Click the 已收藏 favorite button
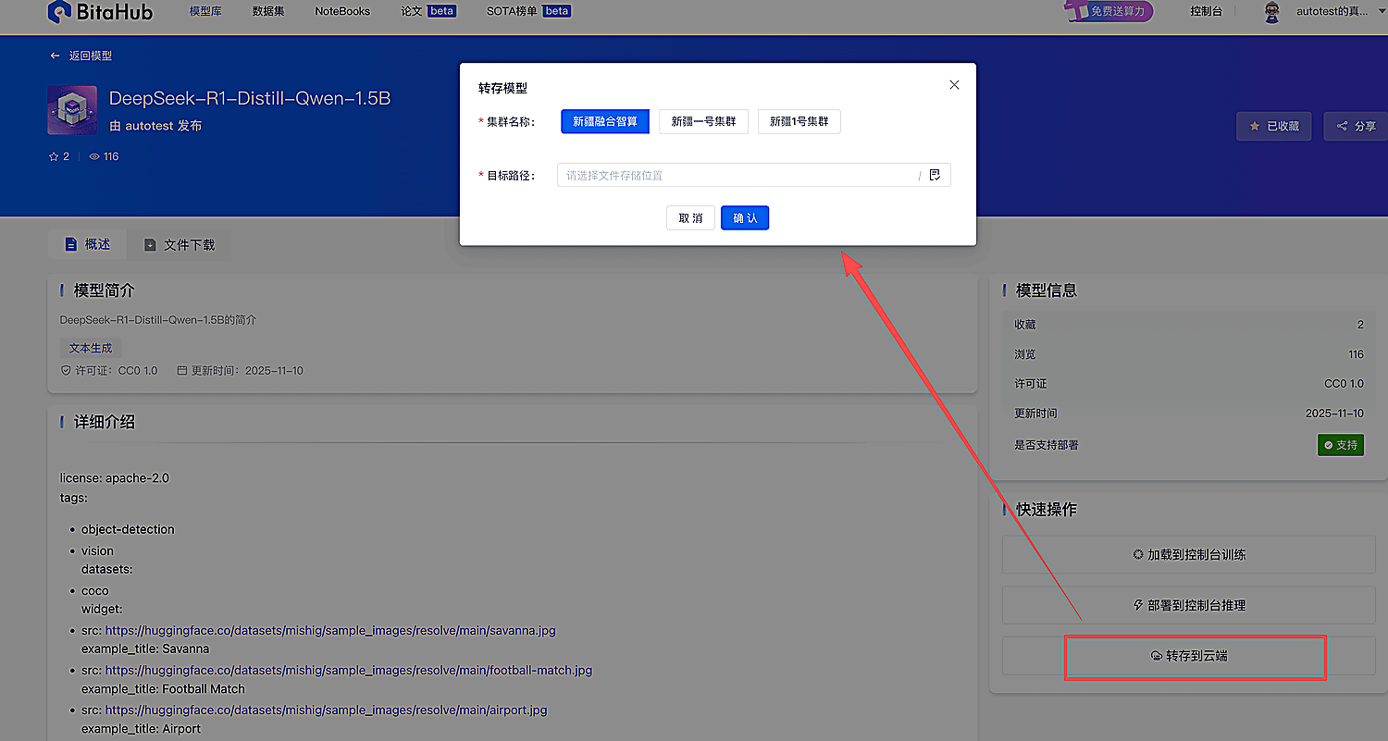1388x741 pixels. click(x=1274, y=126)
